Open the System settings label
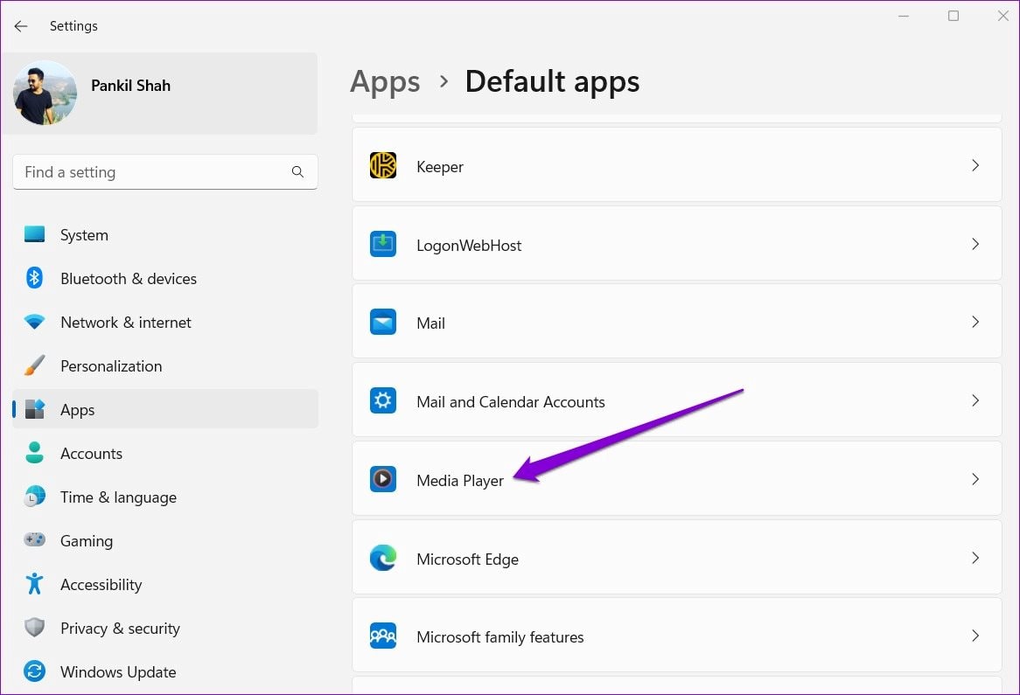 pos(85,234)
